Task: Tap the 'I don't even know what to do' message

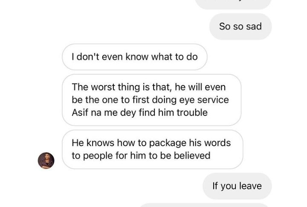Action: [134, 57]
